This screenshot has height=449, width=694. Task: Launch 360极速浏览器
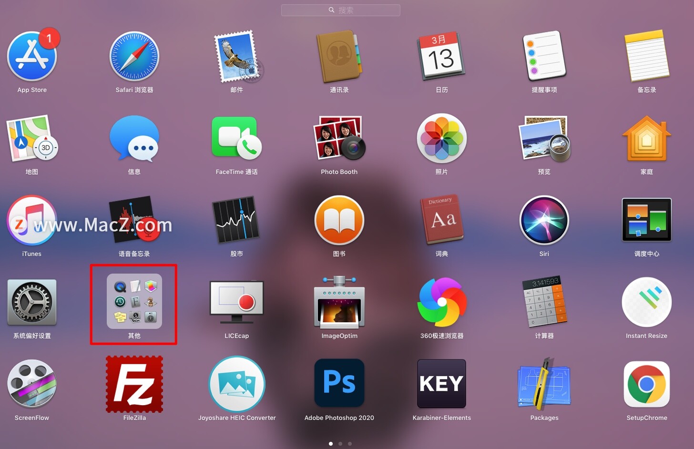tap(442, 302)
